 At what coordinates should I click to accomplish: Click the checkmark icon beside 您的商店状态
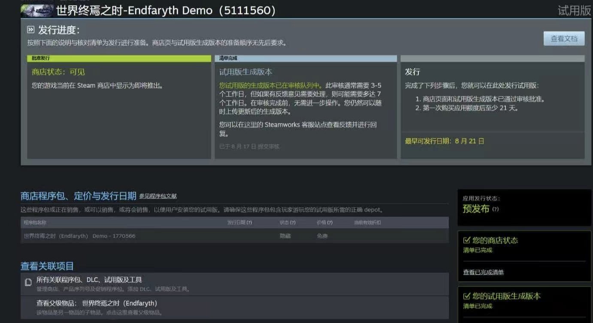[467, 240]
